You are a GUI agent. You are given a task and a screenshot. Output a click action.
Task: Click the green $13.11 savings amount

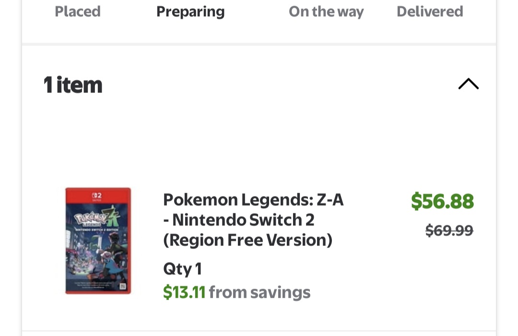click(x=184, y=292)
